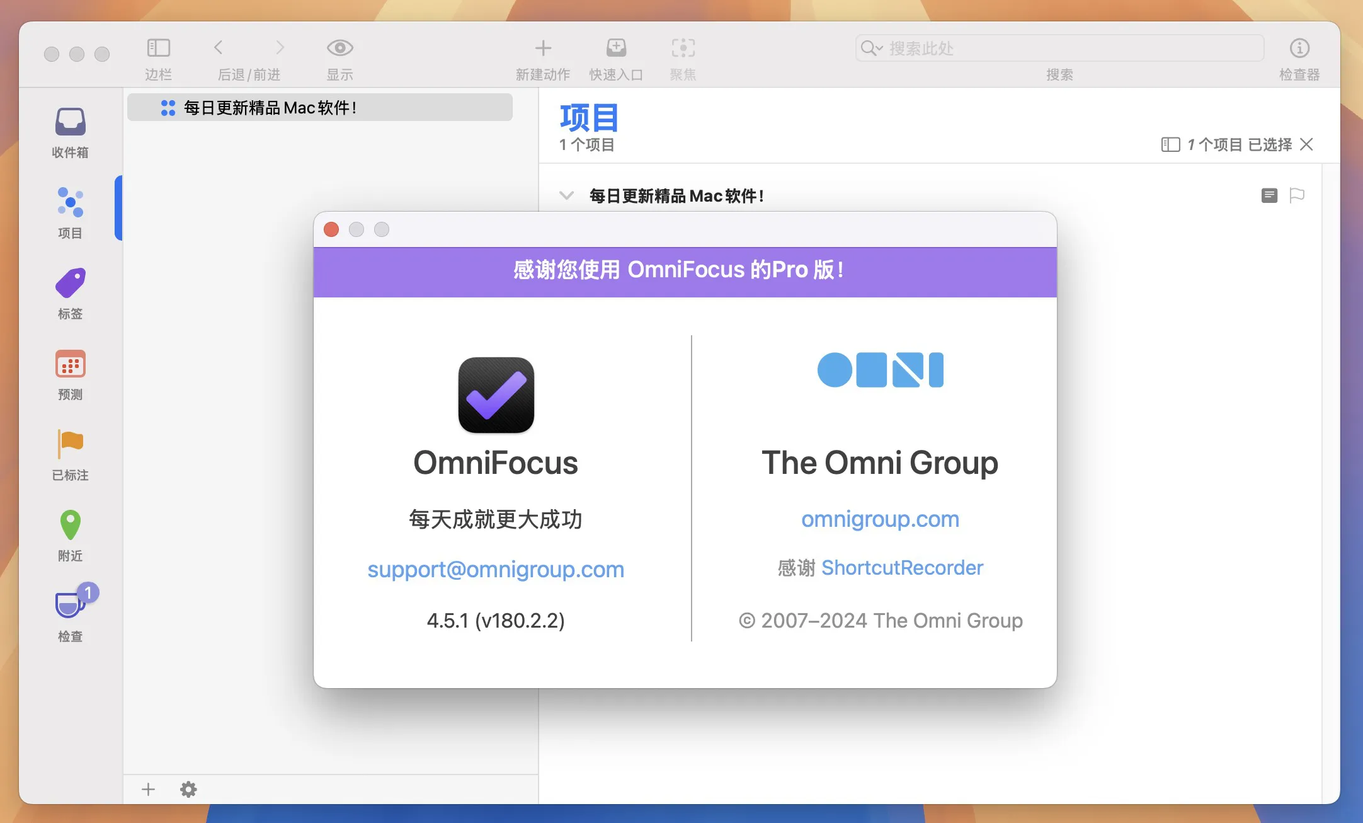Click into the 搜索此处 search field
The height and width of the screenshot is (823, 1363).
[1059, 48]
